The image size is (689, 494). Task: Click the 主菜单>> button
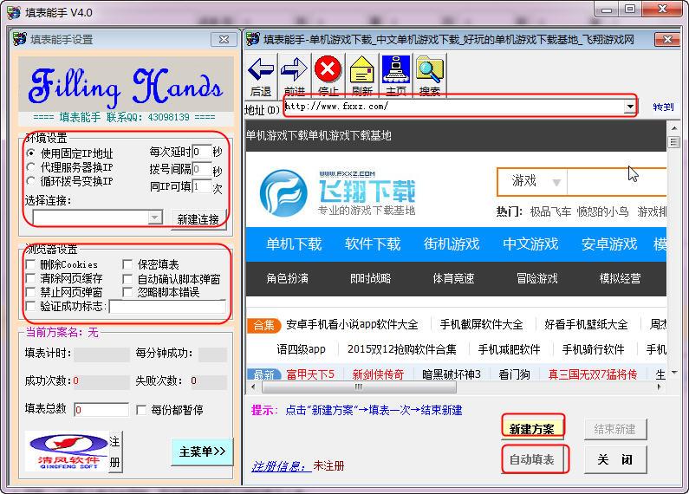(x=202, y=452)
